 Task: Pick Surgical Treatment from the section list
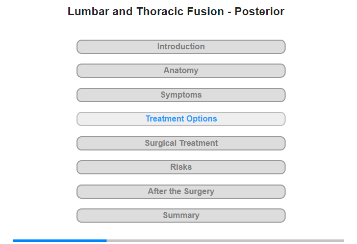click(181, 143)
